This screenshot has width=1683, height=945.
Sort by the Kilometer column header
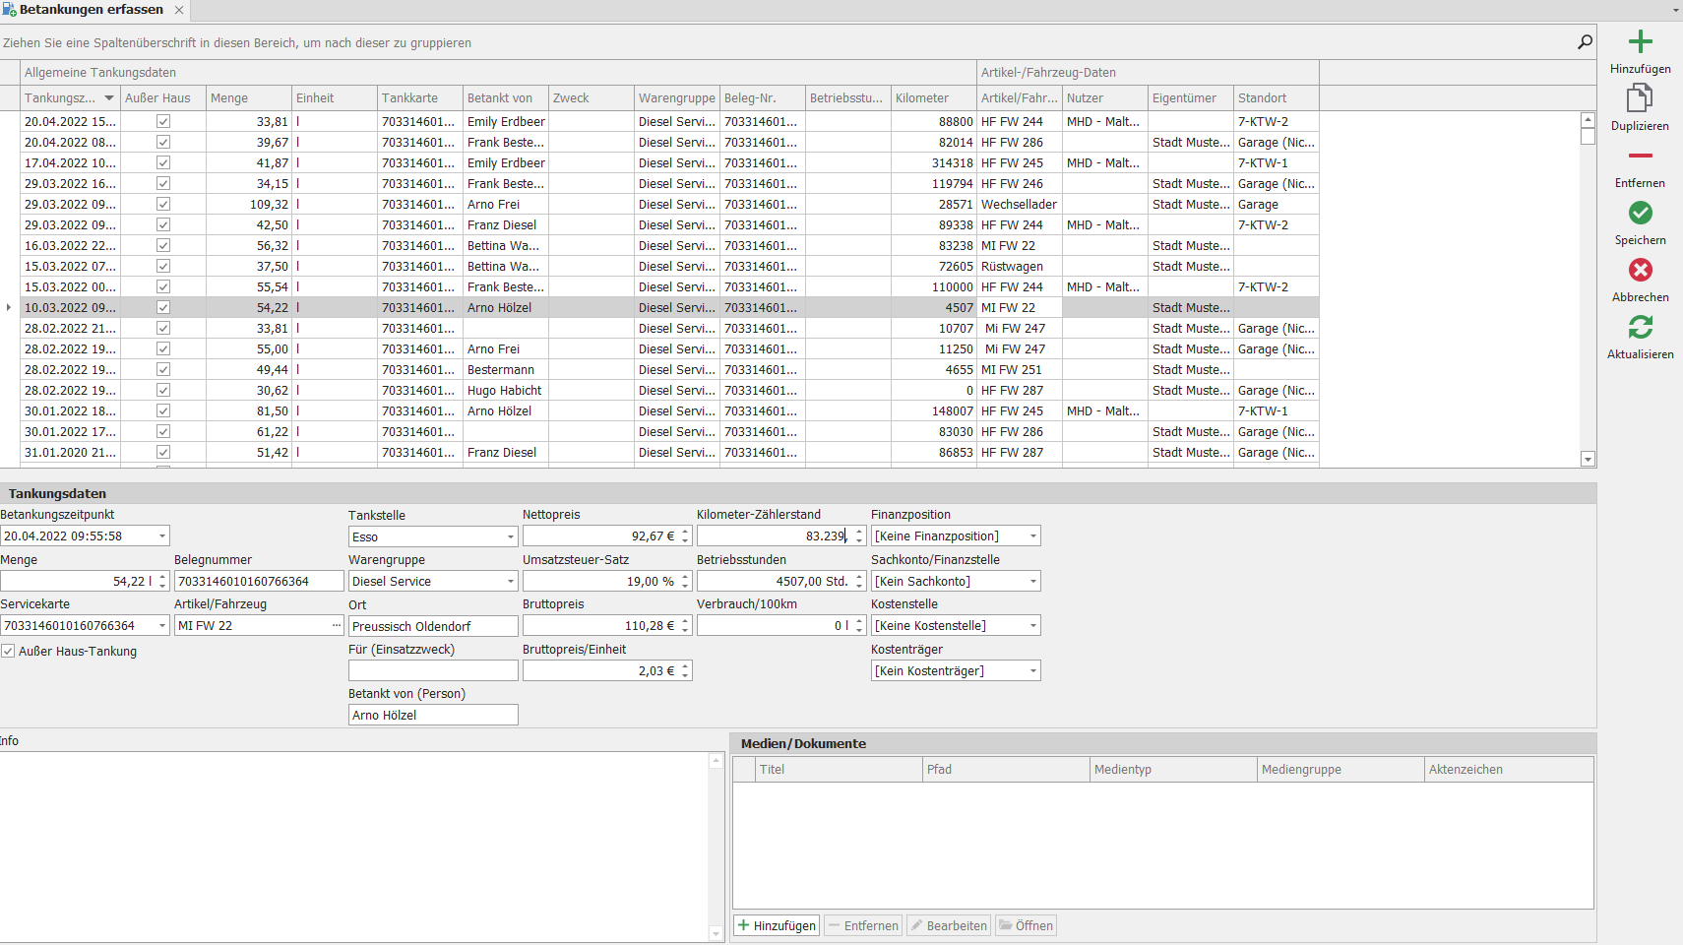coord(922,98)
